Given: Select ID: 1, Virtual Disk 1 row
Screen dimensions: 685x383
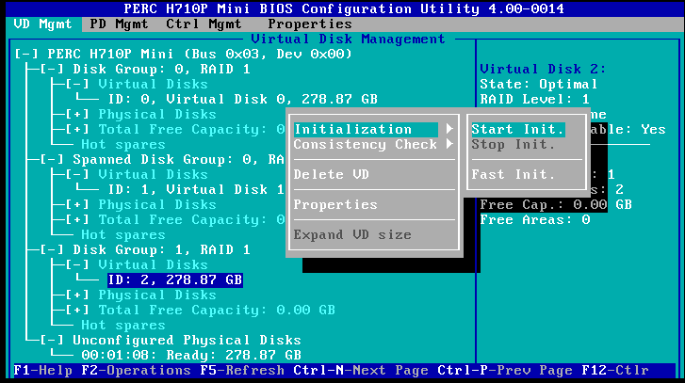Looking at the screenshot, I should pos(196,190).
